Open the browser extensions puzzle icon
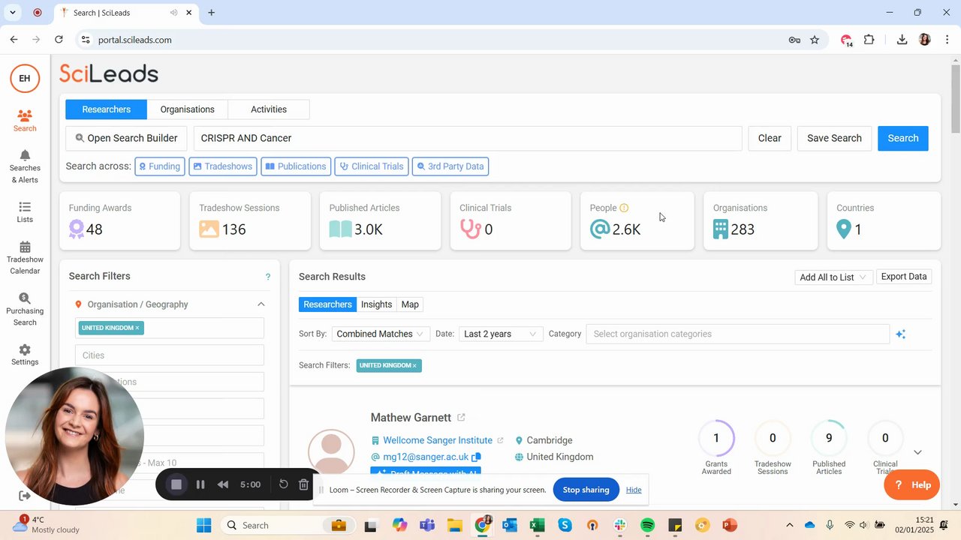 click(869, 40)
